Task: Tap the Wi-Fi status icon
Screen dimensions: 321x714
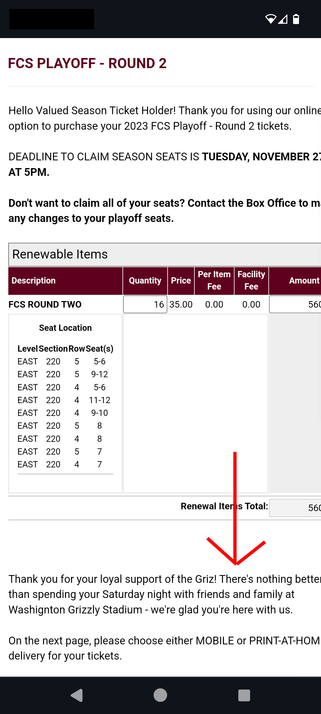Action: [271, 19]
